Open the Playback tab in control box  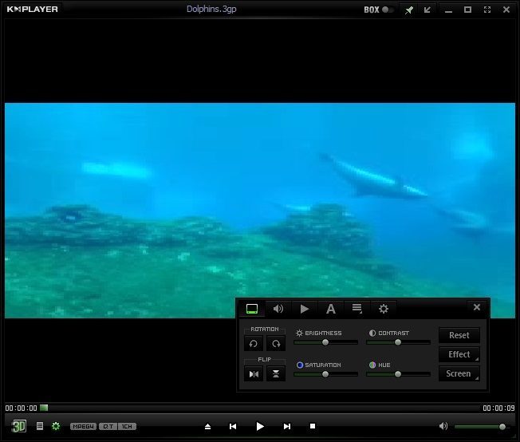coord(305,309)
